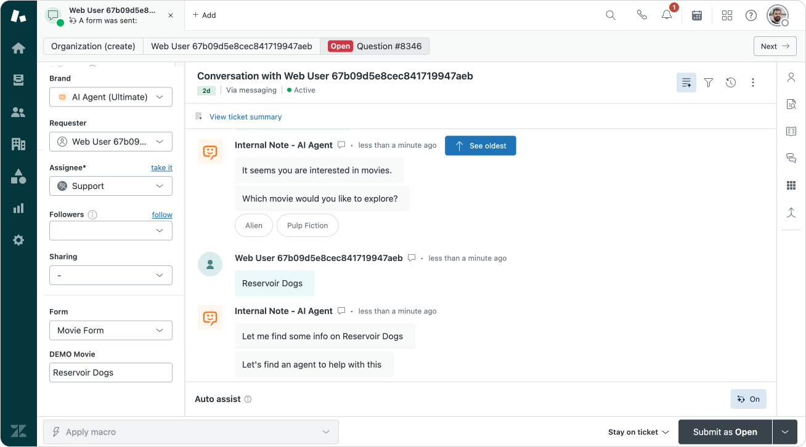Open the user profile avatar

click(x=778, y=15)
